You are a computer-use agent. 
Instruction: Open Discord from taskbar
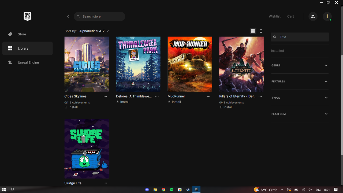(147, 190)
